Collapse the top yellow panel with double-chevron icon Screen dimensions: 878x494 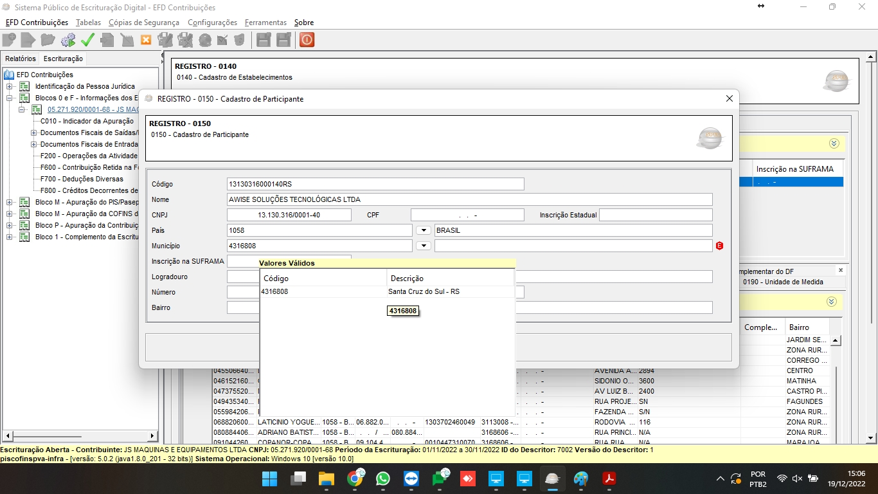pos(834,143)
